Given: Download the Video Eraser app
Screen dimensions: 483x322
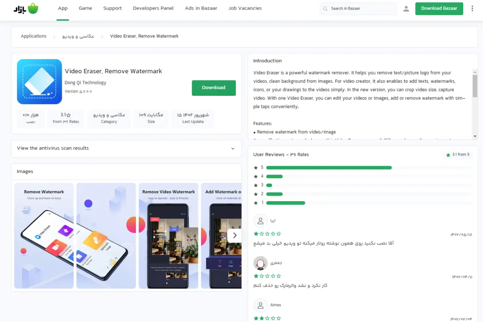Looking at the screenshot, I should coord(214,88).
